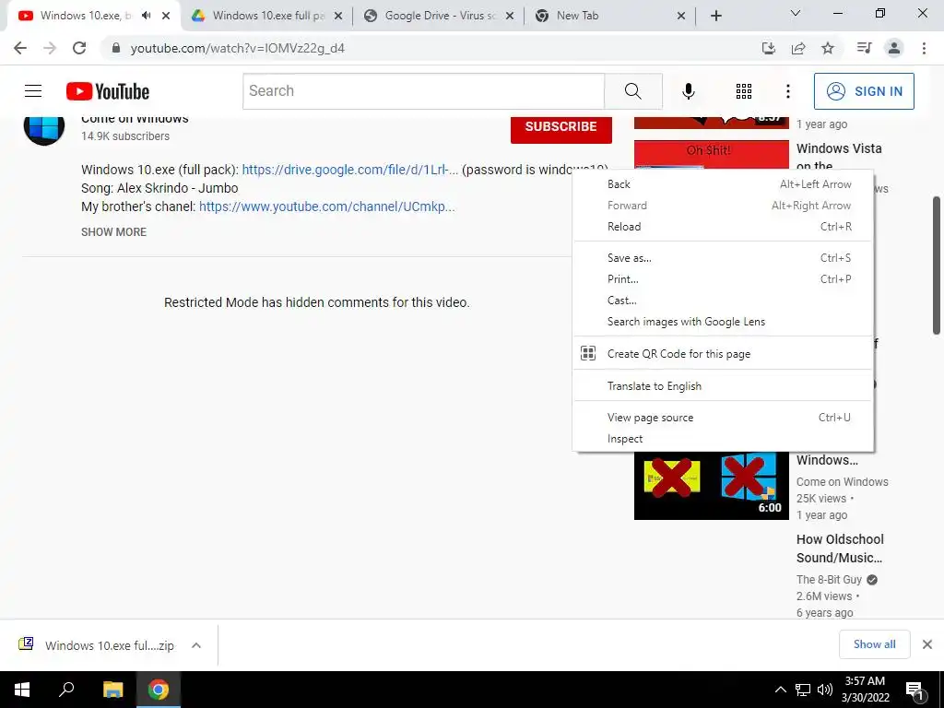Open the volume icon in system tray
Image resolution: width=944 pixels, height=708 pixels.
[825, 690]
